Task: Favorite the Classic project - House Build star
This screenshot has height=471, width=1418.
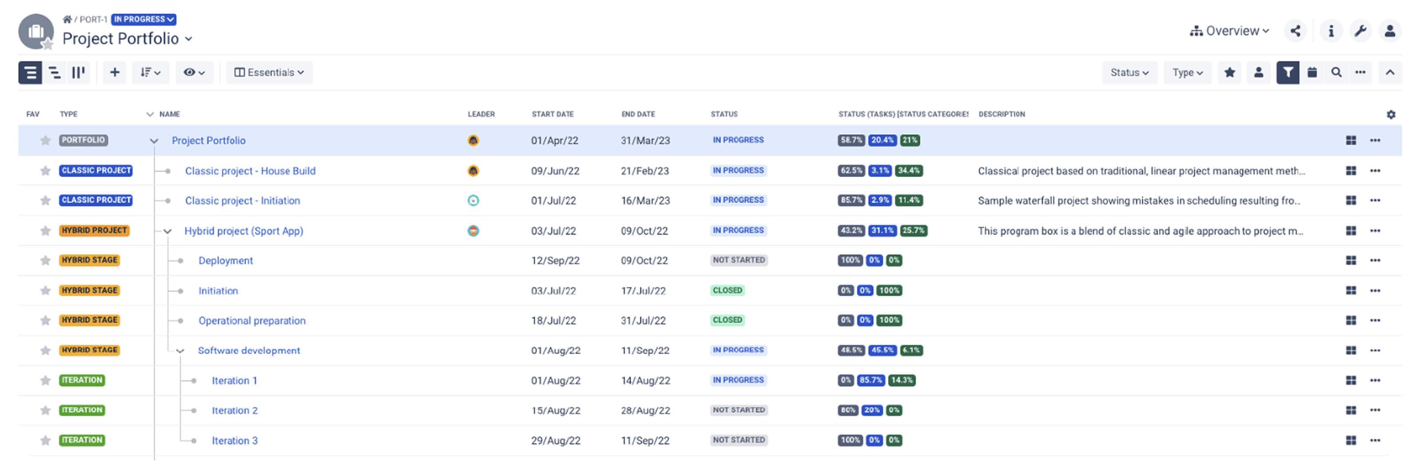Action: click(45, 171)
